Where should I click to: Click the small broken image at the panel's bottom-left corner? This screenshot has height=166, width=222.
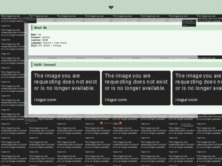[x=31, y=121]
